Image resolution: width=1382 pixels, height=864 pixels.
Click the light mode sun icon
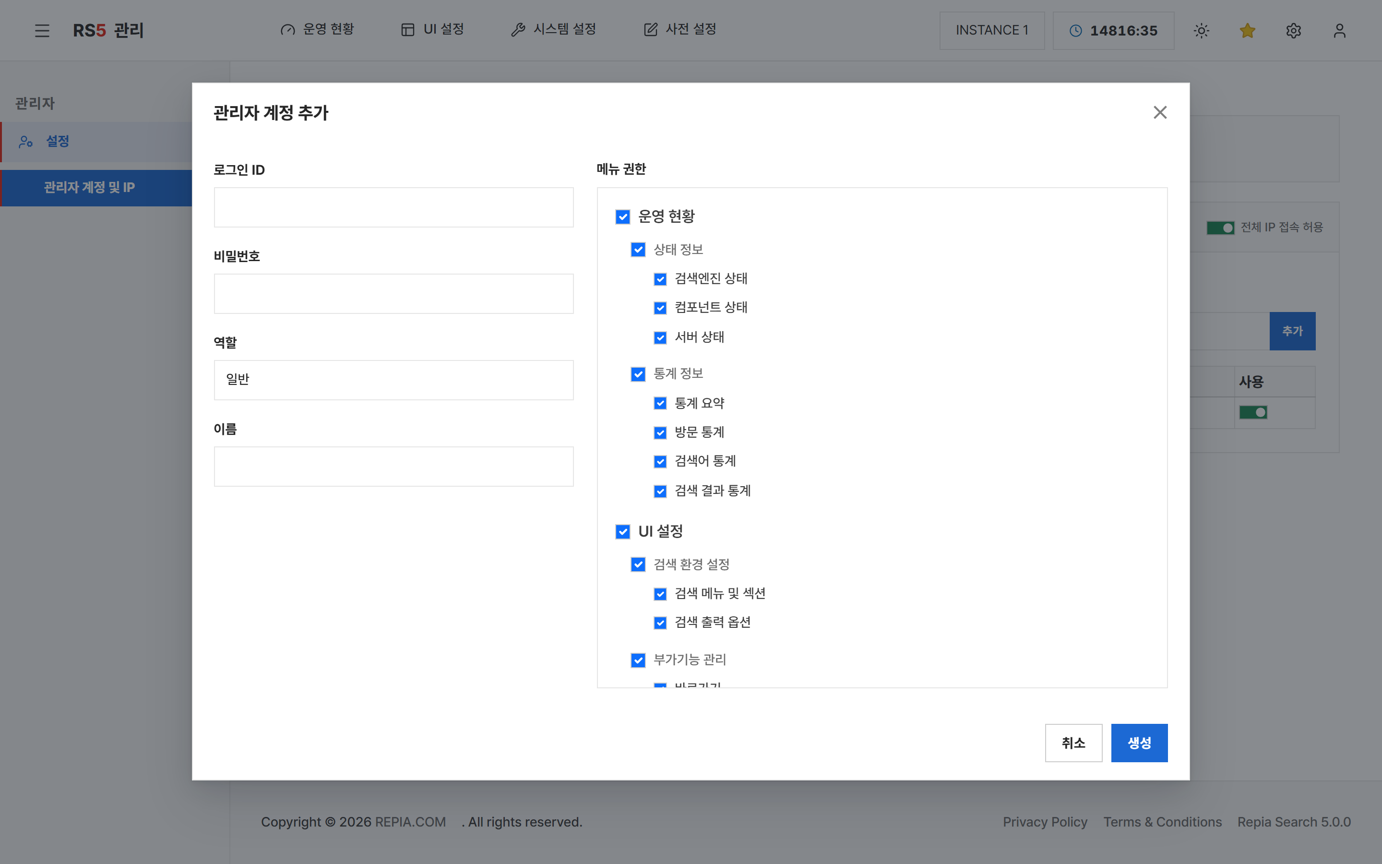1202,30
